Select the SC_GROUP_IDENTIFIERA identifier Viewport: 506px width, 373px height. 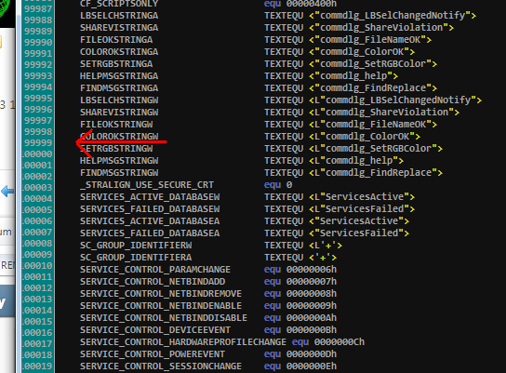[x=136, y=258]
